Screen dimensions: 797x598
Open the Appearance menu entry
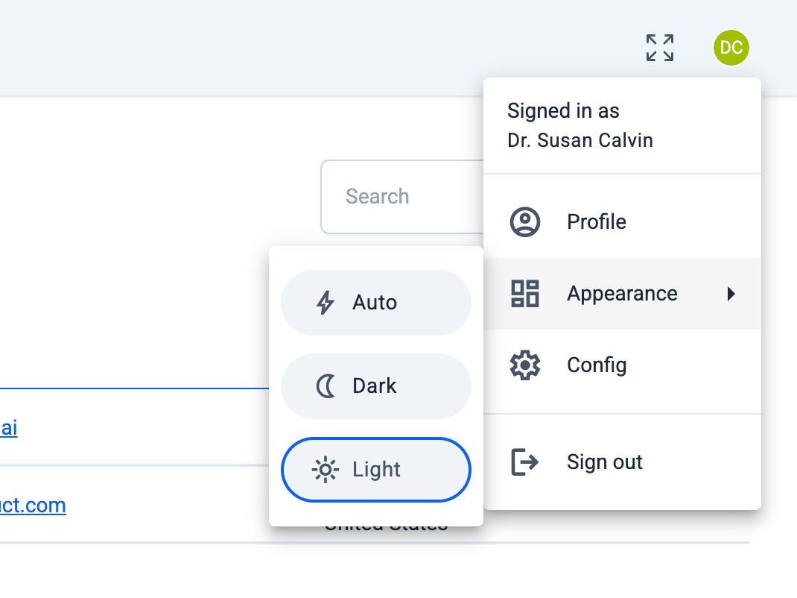tap(622, 294)
